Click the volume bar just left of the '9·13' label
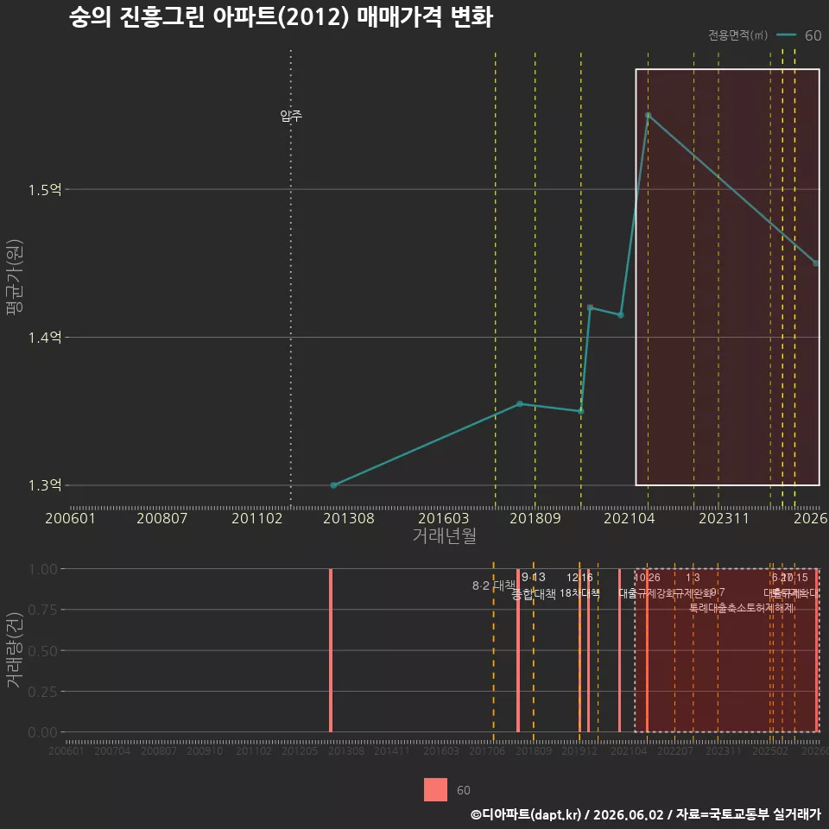829x829 pixels. coord(518,650)
